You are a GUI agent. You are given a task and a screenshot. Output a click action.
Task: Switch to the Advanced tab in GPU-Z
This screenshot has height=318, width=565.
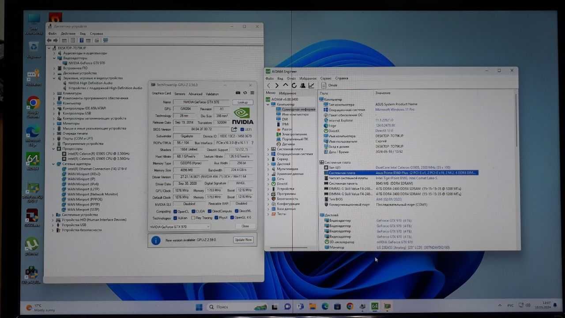pos(195,94)
